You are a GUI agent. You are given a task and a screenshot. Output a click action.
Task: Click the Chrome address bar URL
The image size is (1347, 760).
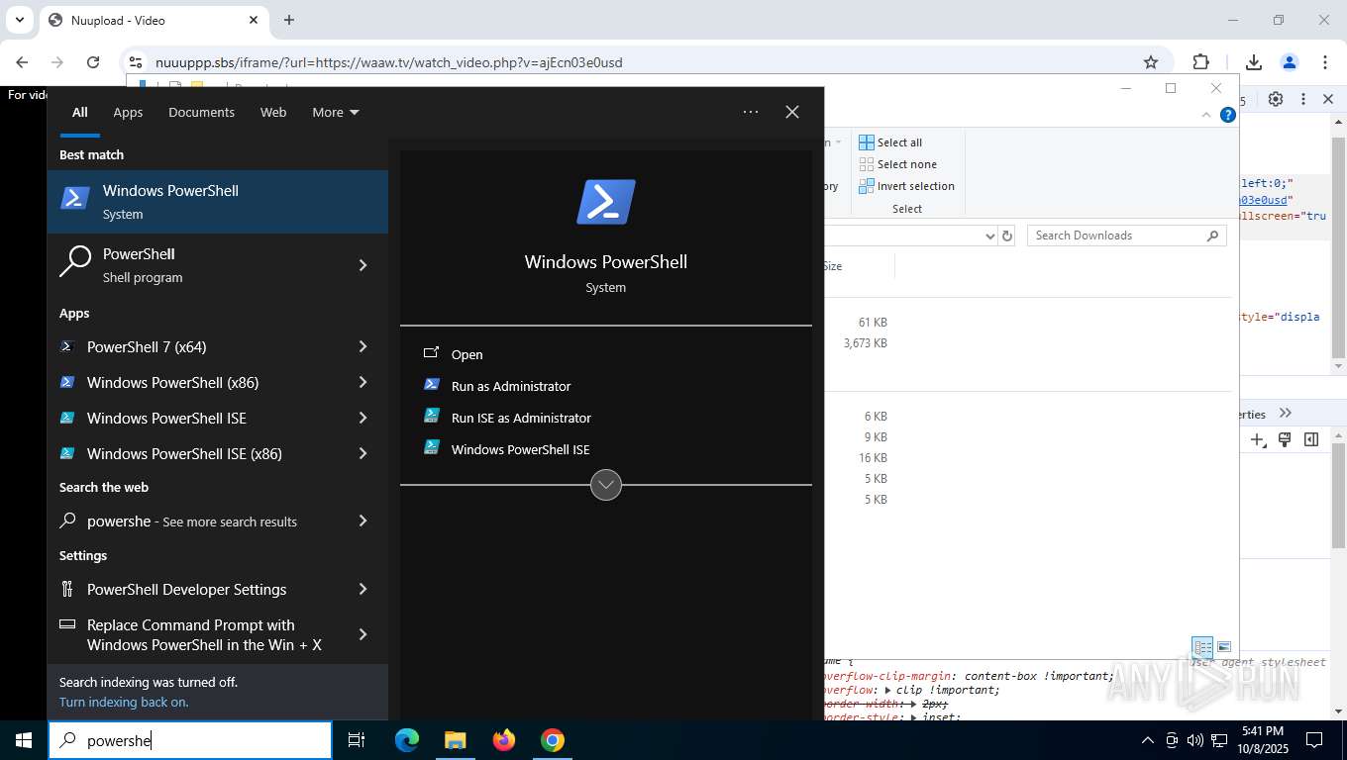(x=389, y=62)
